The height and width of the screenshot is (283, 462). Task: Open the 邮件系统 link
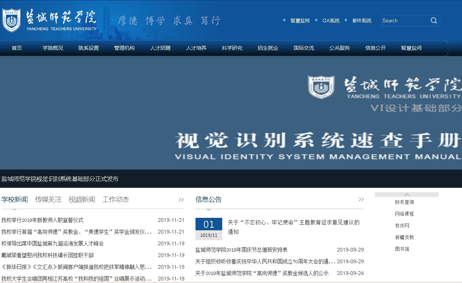[362, 21]
